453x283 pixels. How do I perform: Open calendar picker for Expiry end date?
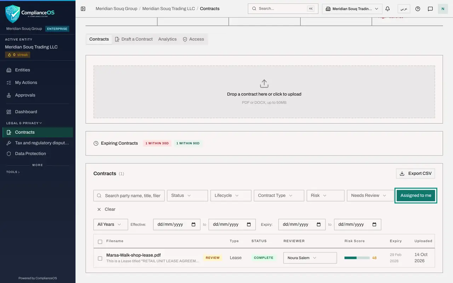374,225
